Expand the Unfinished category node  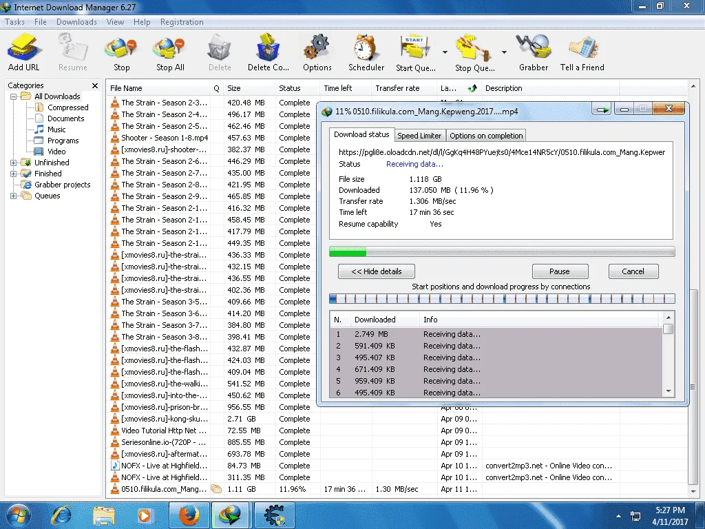pos(14,163)
